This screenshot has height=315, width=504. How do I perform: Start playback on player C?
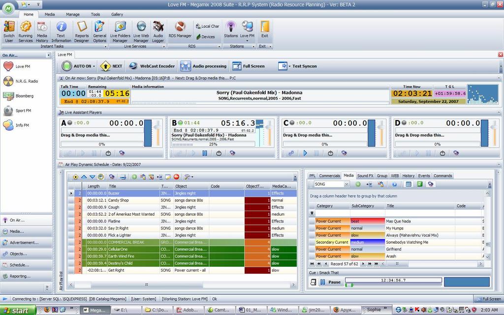[305, 154]
